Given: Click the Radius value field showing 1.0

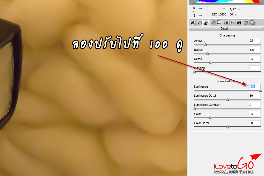Looking at the screenshot, I should (254, 50).
